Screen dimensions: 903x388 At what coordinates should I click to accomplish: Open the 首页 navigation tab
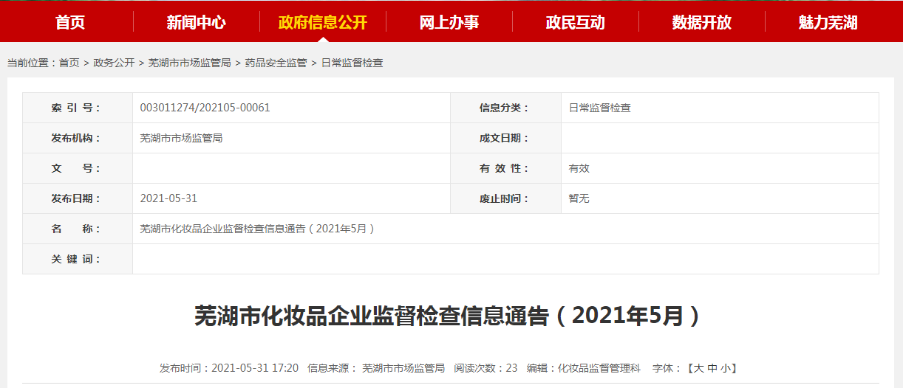pyautogui.click(x=70, y=22)
